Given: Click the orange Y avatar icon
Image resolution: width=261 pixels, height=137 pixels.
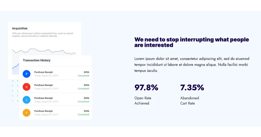Looking at the screenshot, I should pos(26,113).
